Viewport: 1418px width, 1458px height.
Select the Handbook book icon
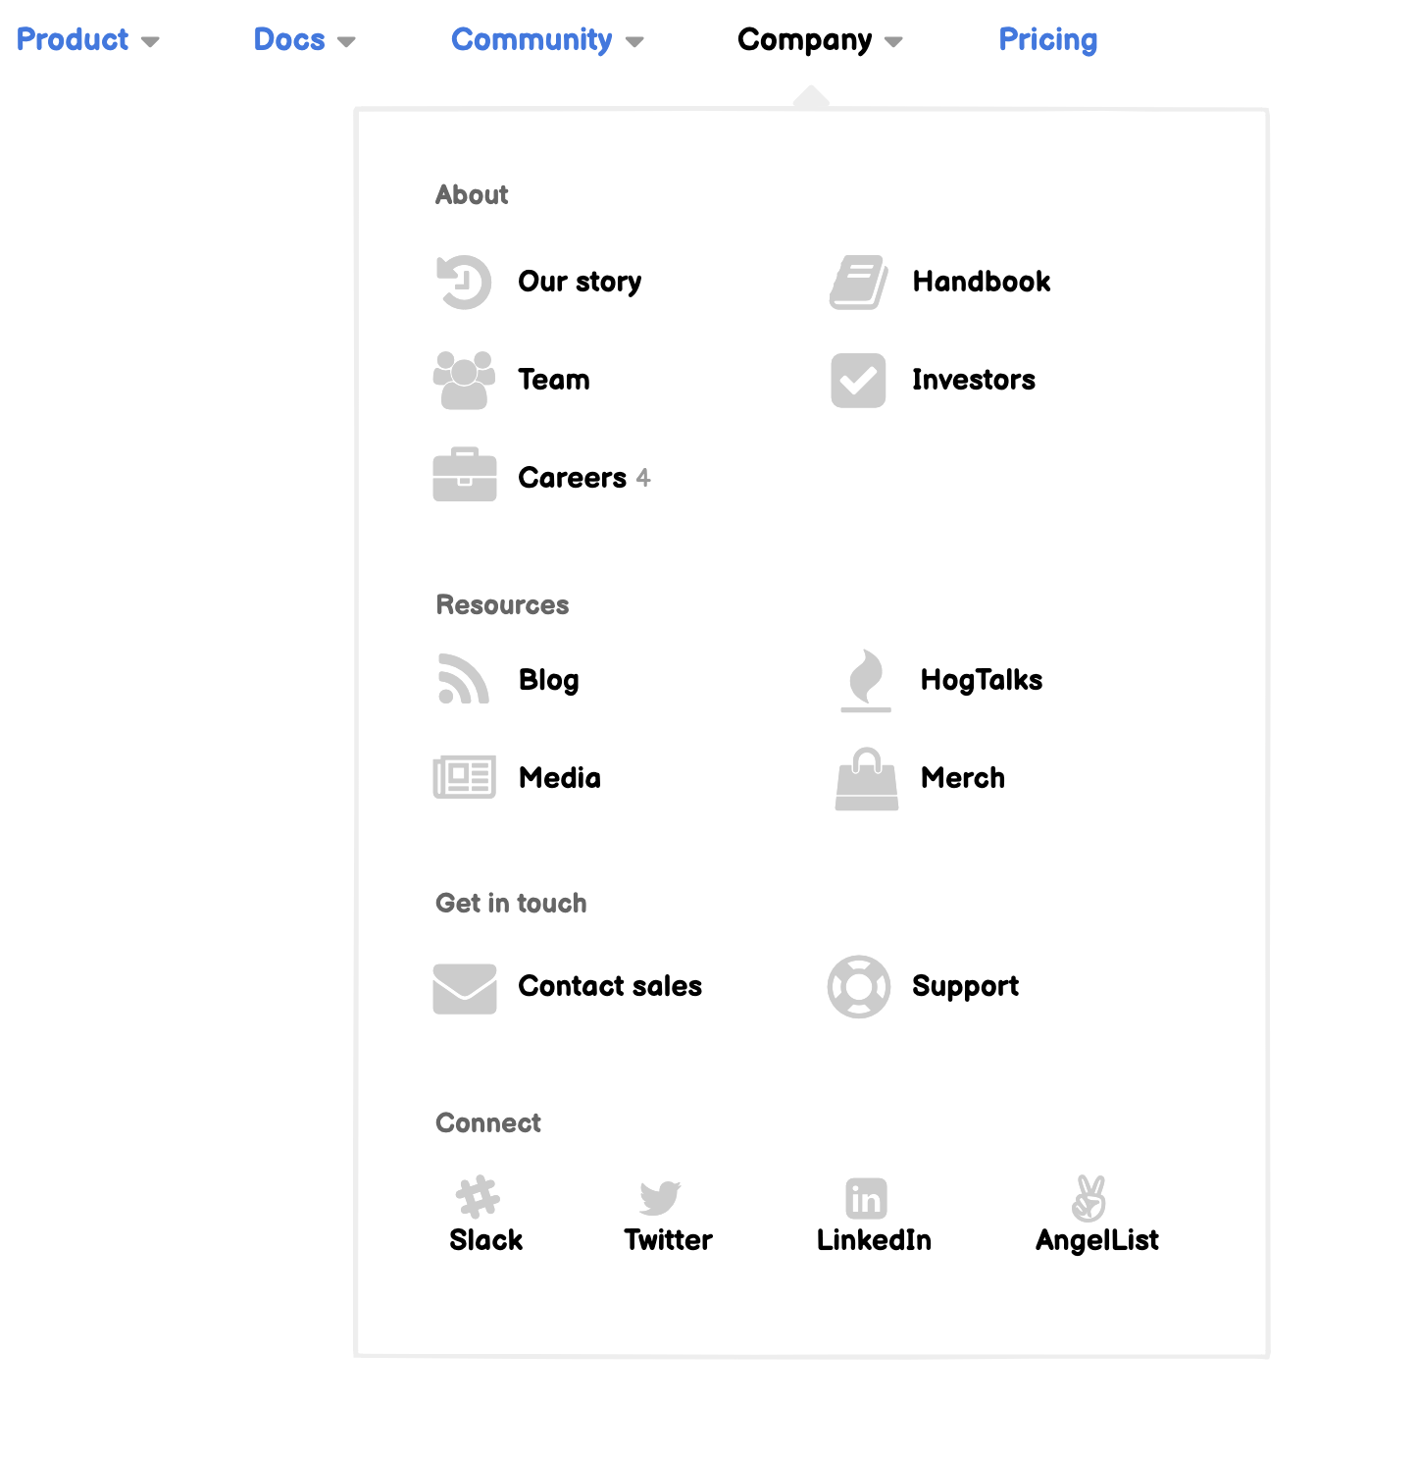pyautogui.click(x=858, y=281)
